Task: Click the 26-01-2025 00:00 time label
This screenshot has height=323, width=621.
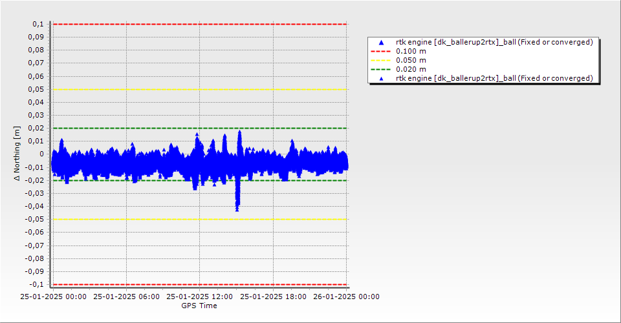Action: click(x=347, y=297)
